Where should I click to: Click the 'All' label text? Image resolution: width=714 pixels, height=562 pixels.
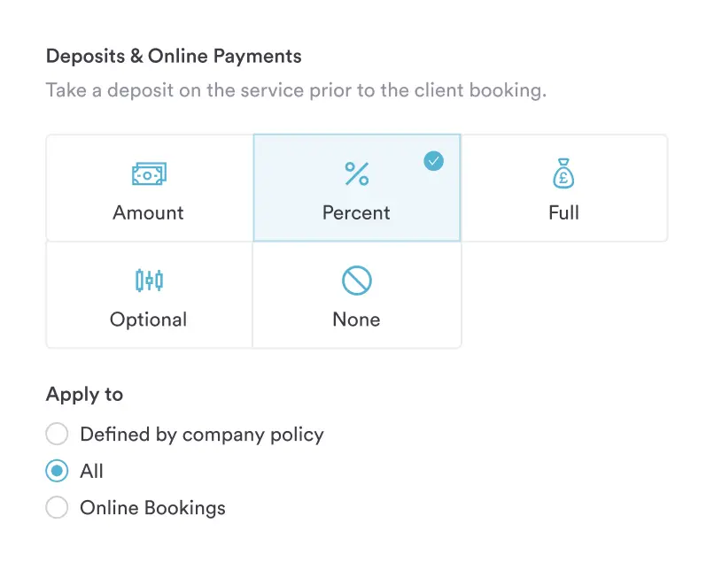[91, 471]
